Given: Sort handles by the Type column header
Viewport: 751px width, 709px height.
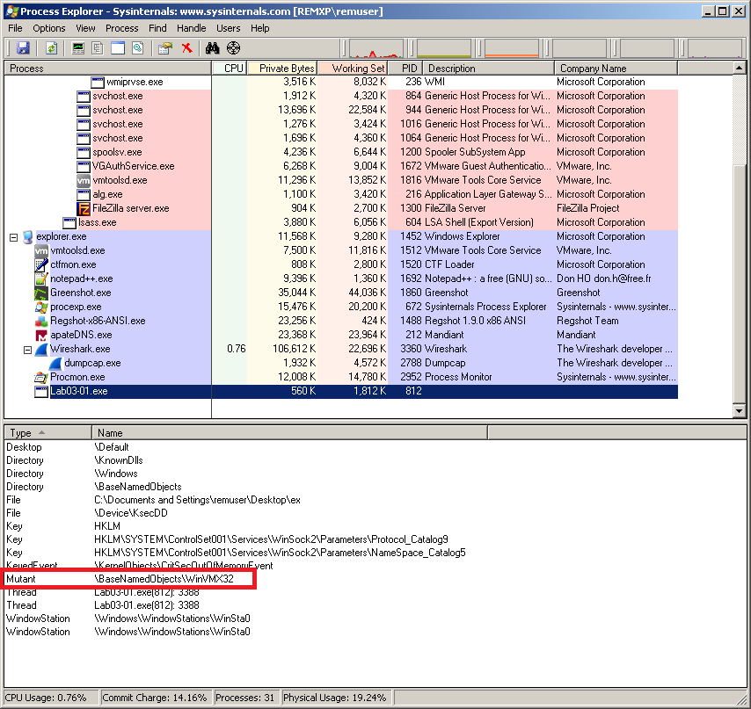Looking at the screenshot, I should [x=47, y=433].
